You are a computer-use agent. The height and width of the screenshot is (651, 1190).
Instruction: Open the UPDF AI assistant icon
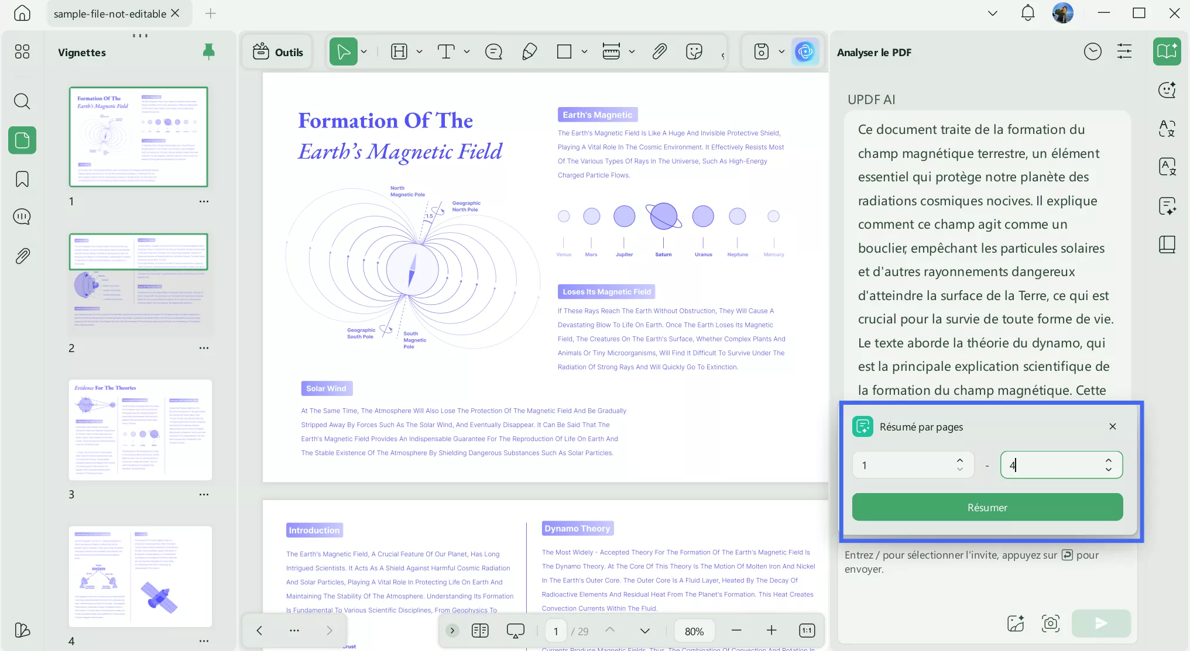[x=805, y=51]
